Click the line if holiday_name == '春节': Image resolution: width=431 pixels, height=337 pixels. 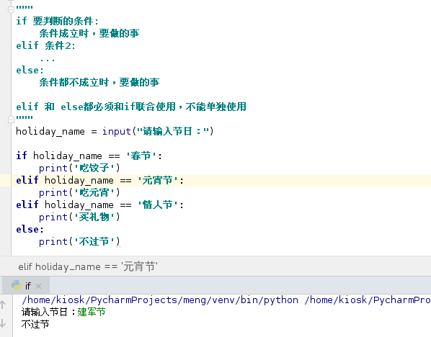point(89,156)
